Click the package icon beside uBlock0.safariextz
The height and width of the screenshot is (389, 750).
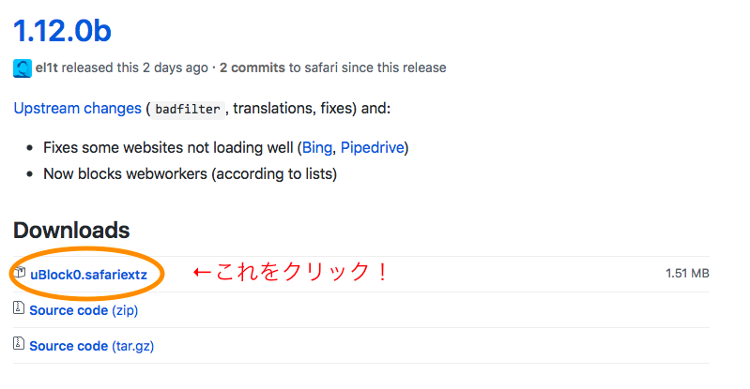pos(20,273)
